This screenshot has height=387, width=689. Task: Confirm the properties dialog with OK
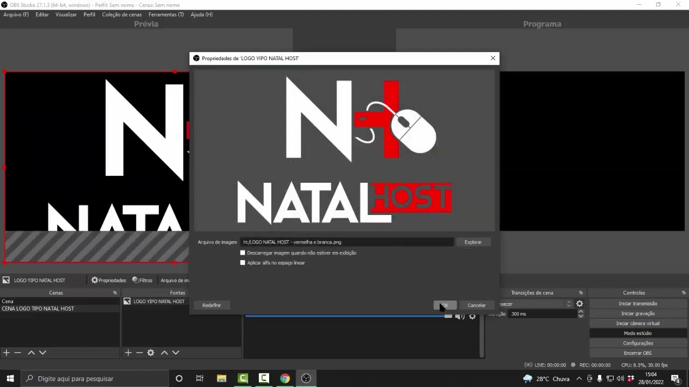(445, 305)
